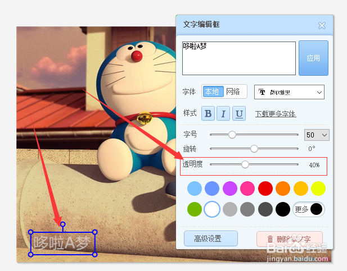Select the 本地 local font tab

tap(213, 91)
